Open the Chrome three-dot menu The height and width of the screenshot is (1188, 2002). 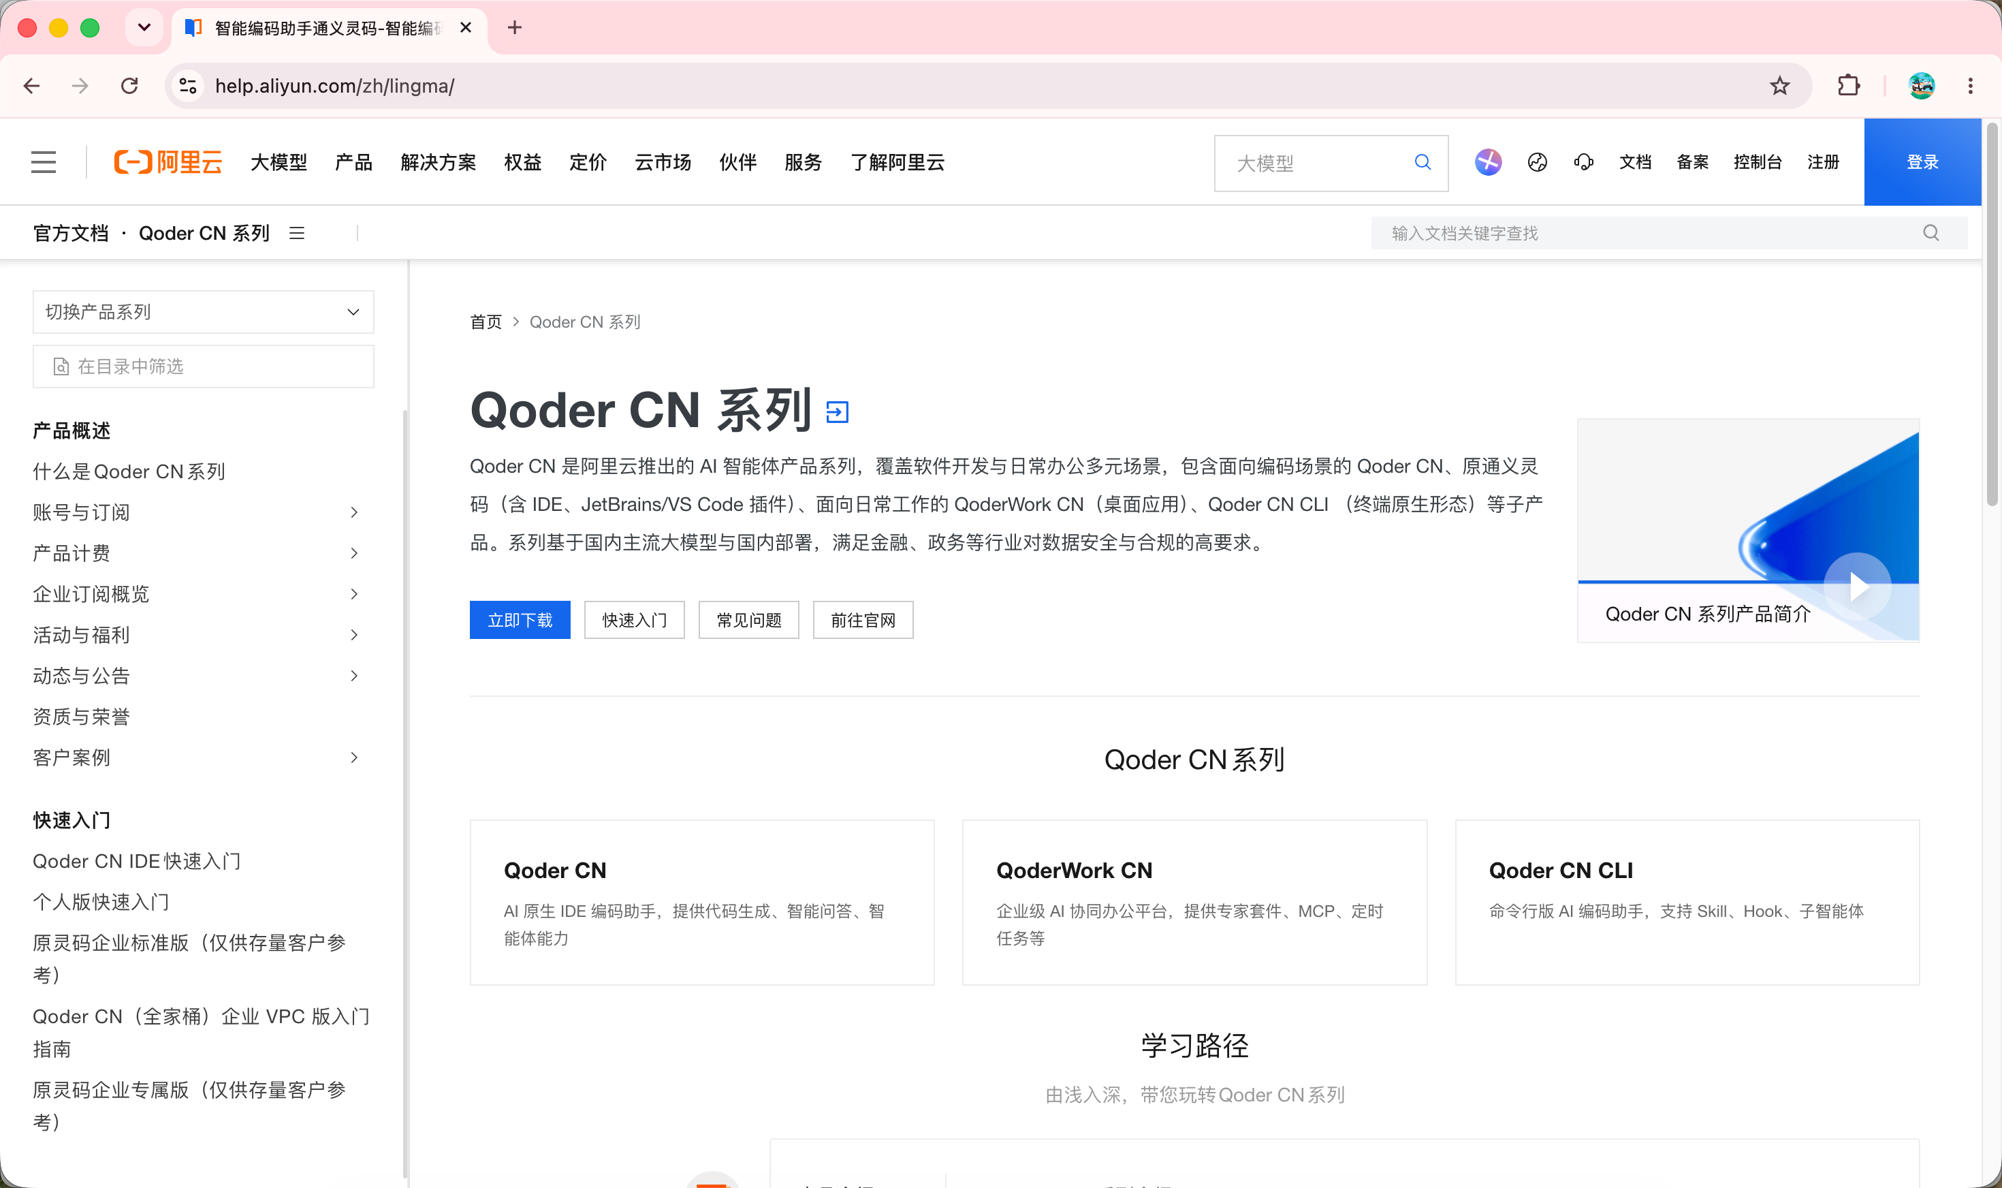tap(1970, 86)
